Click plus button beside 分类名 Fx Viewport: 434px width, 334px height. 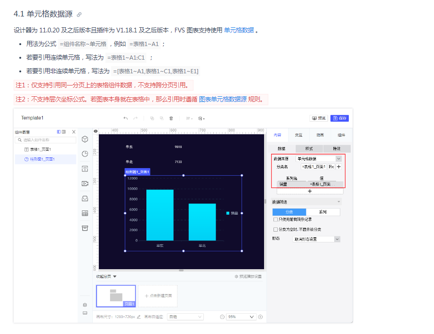coord(339,167)
